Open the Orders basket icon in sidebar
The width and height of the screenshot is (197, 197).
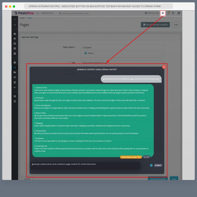[x=15, y=34]
